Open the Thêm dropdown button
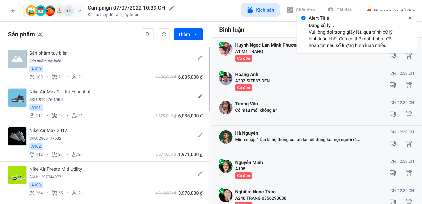422x204 pixels. click(x=188, y=34)
